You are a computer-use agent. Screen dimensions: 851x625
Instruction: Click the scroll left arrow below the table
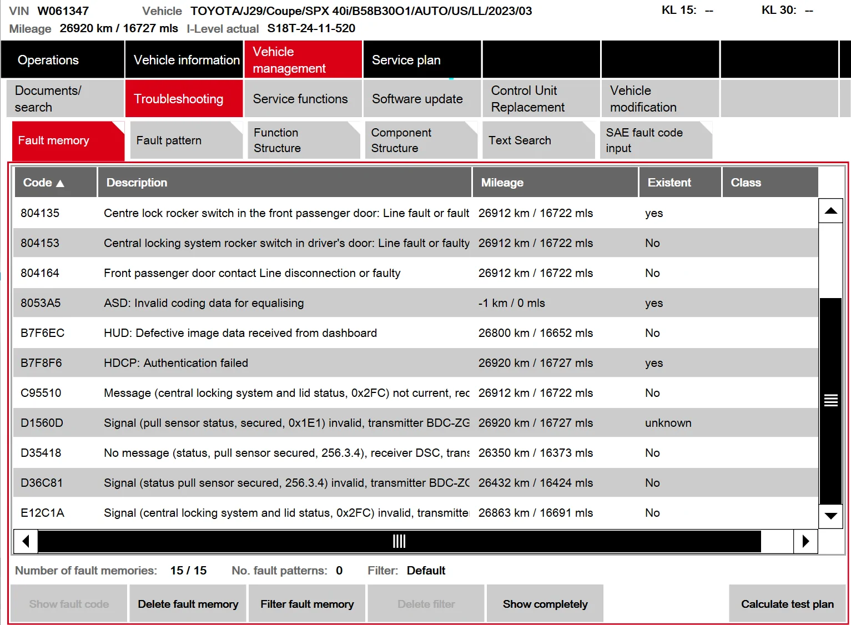click(x=26, y=541)
